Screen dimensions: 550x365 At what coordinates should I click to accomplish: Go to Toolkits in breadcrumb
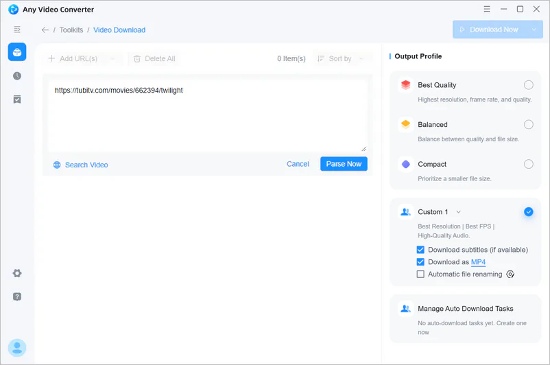pyautogui.click(x=71, y=30)
